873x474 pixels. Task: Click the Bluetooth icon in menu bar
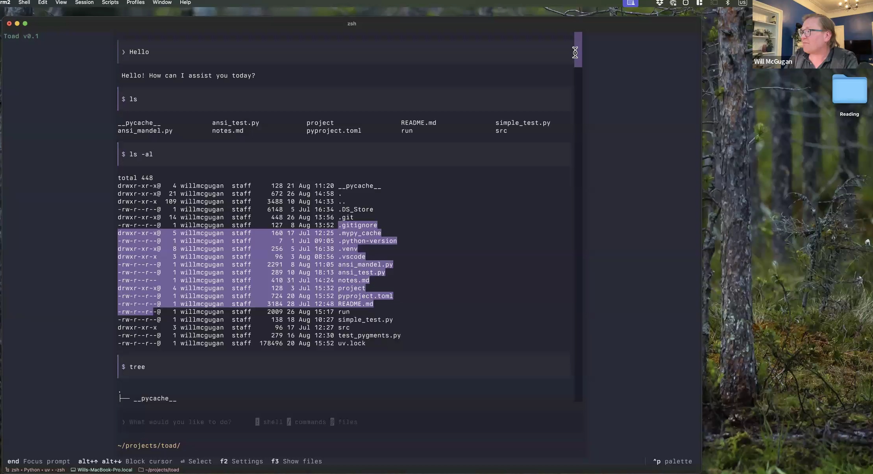pyautogui.click(x=728, y=3)
